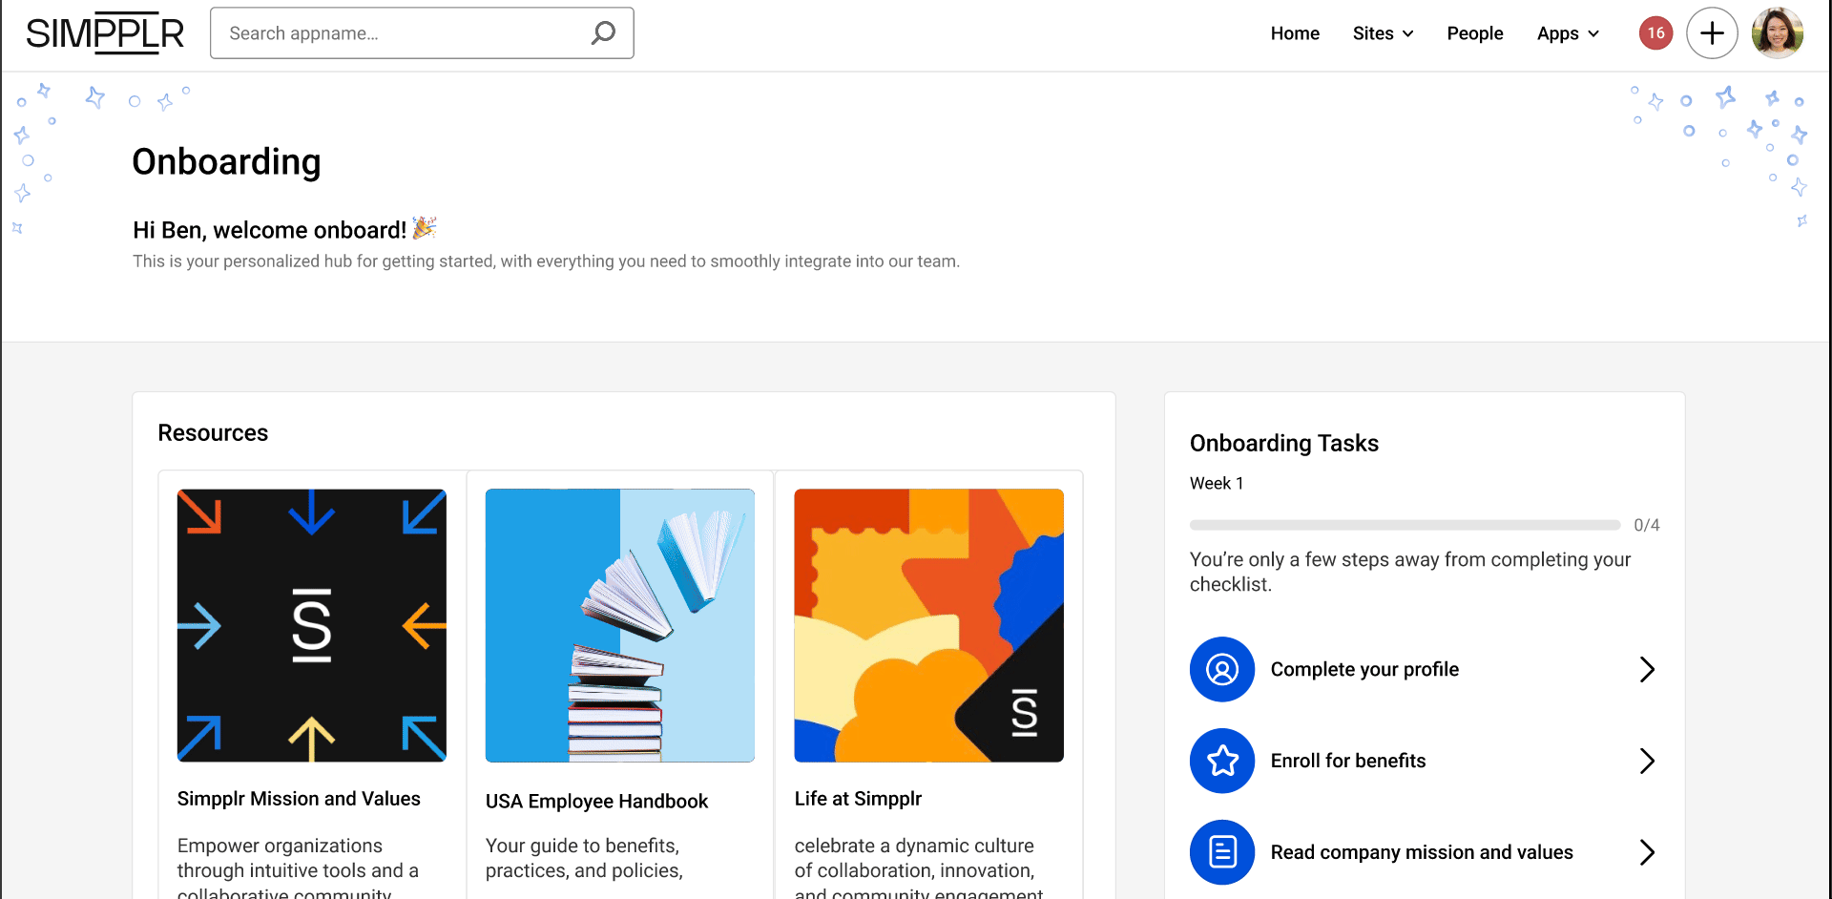Click the SIMPPLR logo
1832x899 pixels.
tap(105, 31)
